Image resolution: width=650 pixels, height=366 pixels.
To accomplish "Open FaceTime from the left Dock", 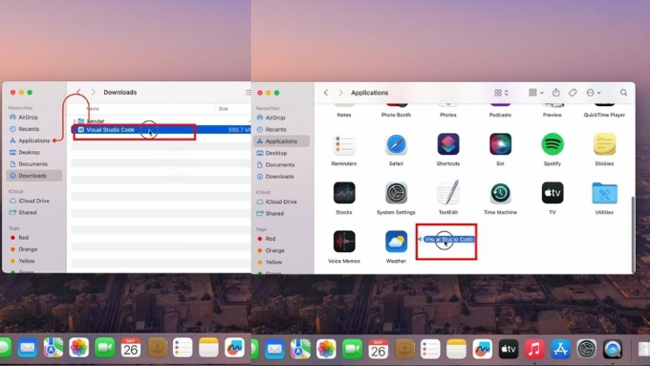I will coord(104,347).
